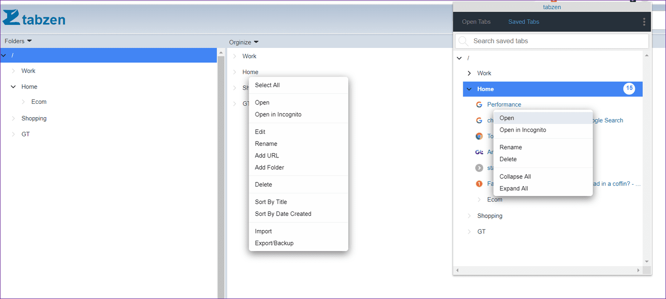The height and width of the screenshot is (299, 666).
Task: Select the root folder row in Folders
Action: click(x=109, y=55)
